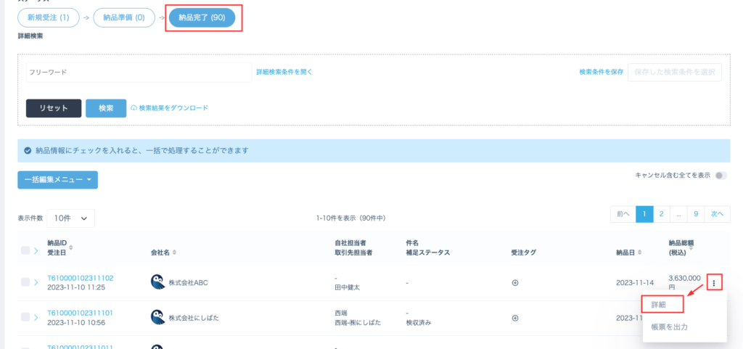Sort by 会社名 column sort icon
Screen dimensions: 743x349
coord(175,252)
